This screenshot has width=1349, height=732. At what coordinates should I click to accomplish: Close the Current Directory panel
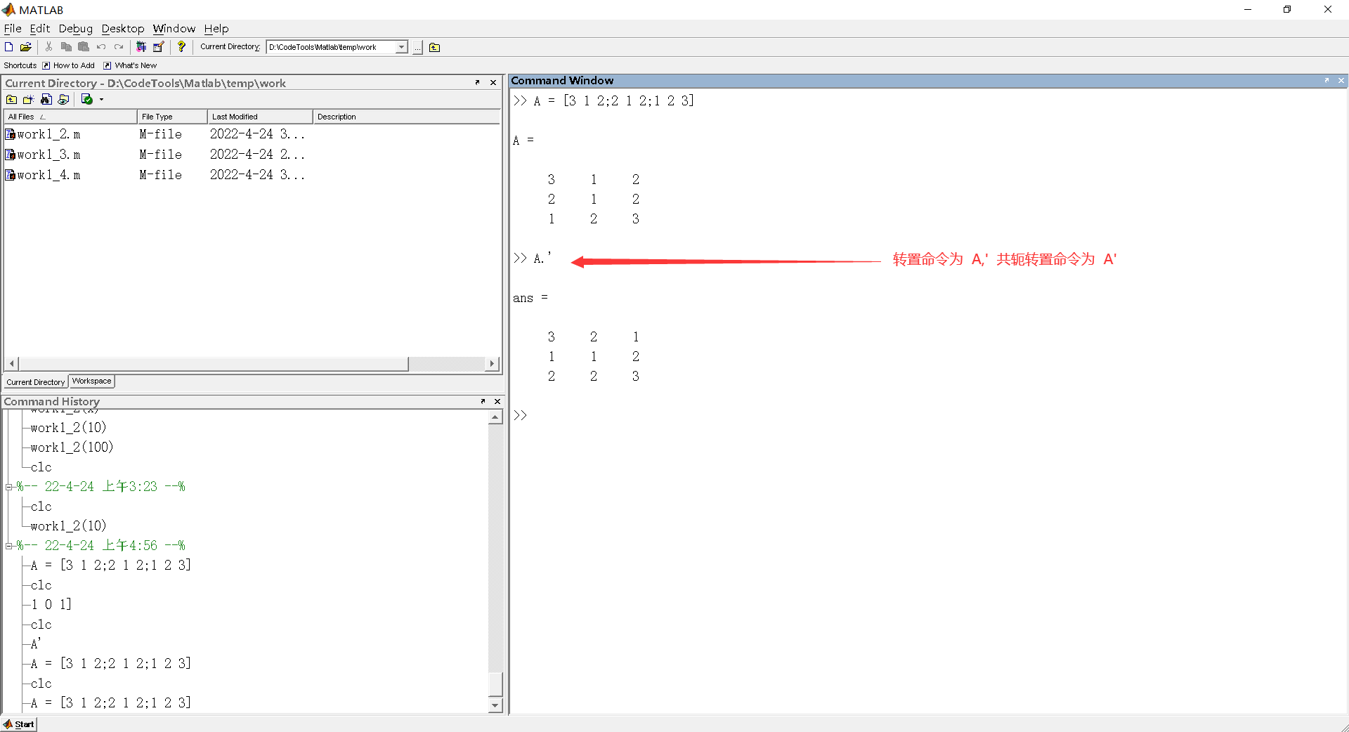tap(493, 82)
